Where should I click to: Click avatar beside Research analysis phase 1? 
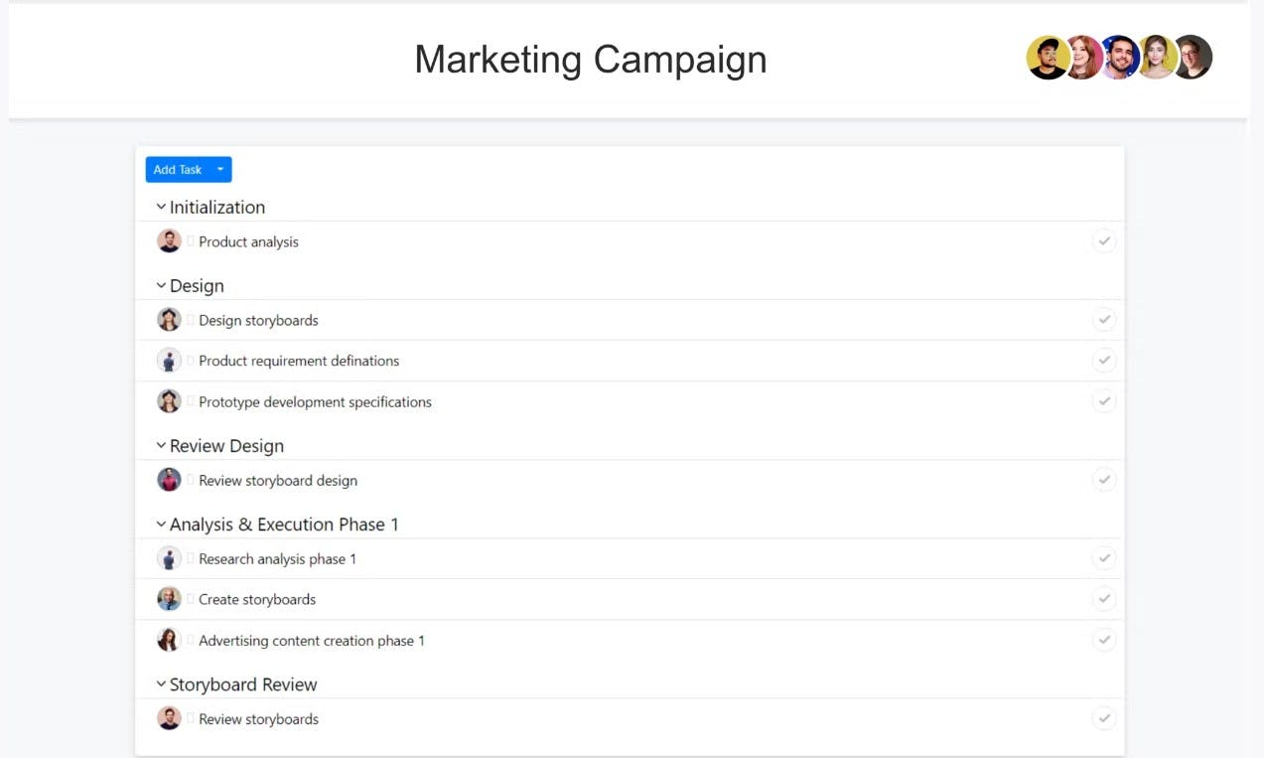[169, 558]
